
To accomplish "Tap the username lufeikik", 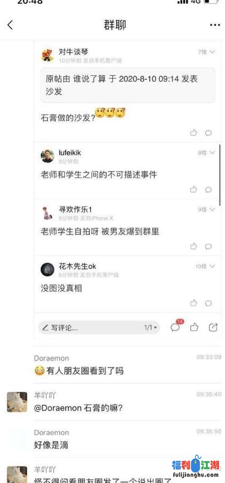I will (x=70, y=153).
